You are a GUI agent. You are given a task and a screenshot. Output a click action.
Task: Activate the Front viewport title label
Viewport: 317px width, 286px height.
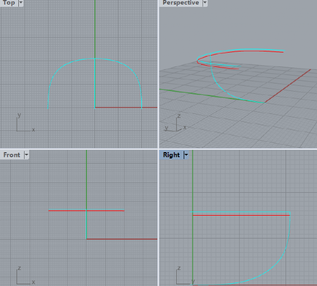[11, 155]
